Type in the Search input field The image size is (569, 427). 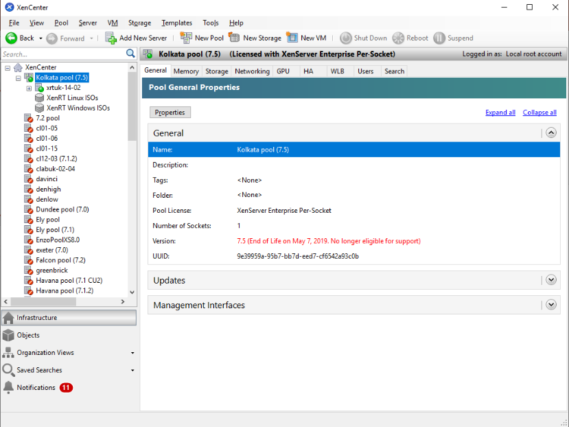tap(62, 54)
